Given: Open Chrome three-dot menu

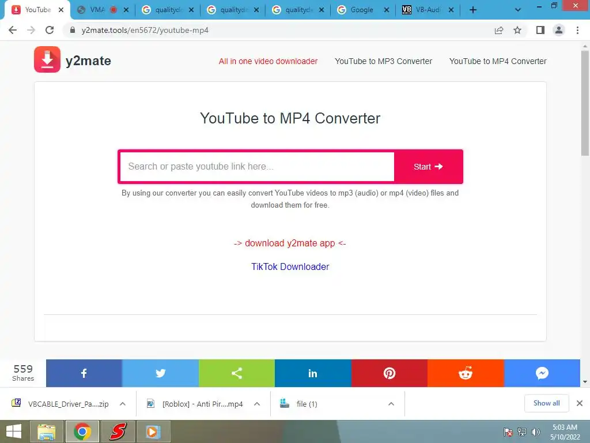Looking at the screenshot, I should [x=577, y=30].
